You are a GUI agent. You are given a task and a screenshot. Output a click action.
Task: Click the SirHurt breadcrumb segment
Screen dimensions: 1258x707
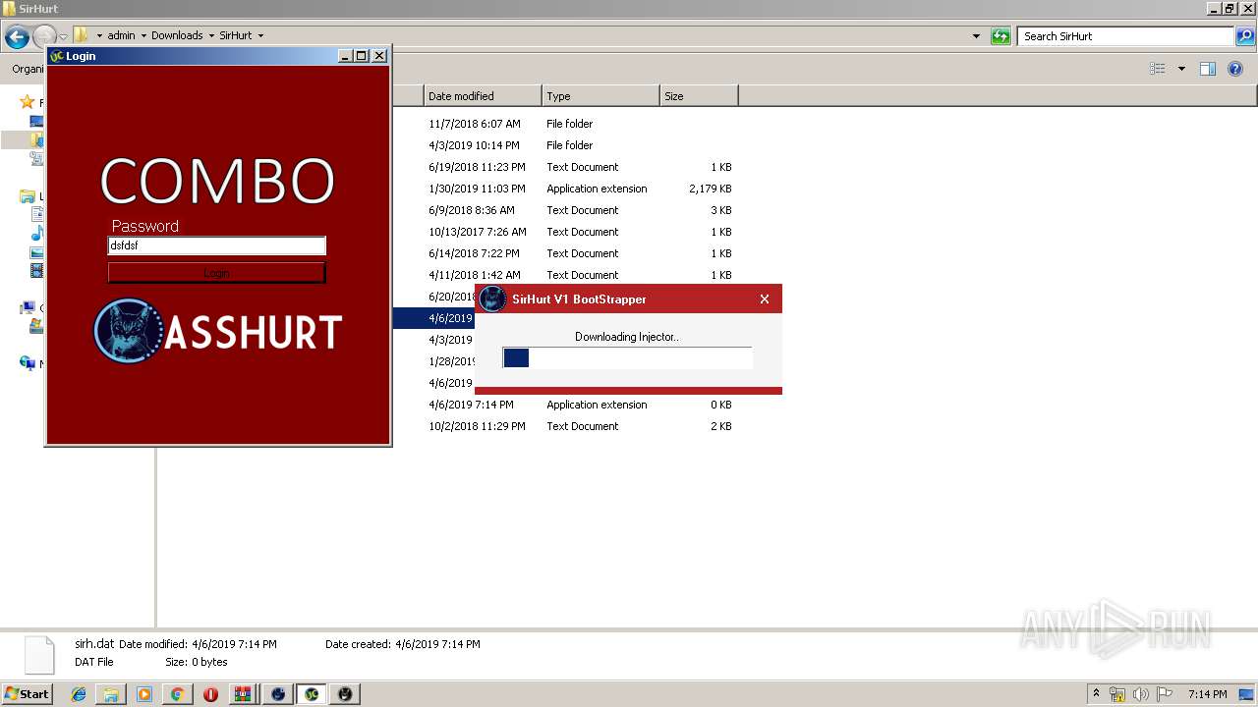[x=236, y=35]
